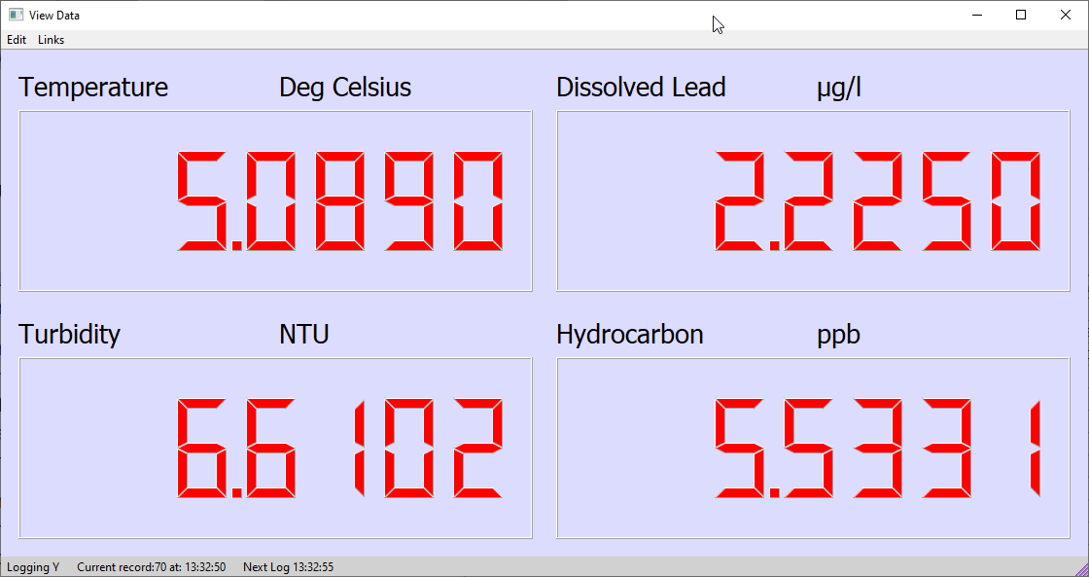1089x577 pixels.
Task: Click the Deg Celsius unit label
Action: tap(345, 88)
